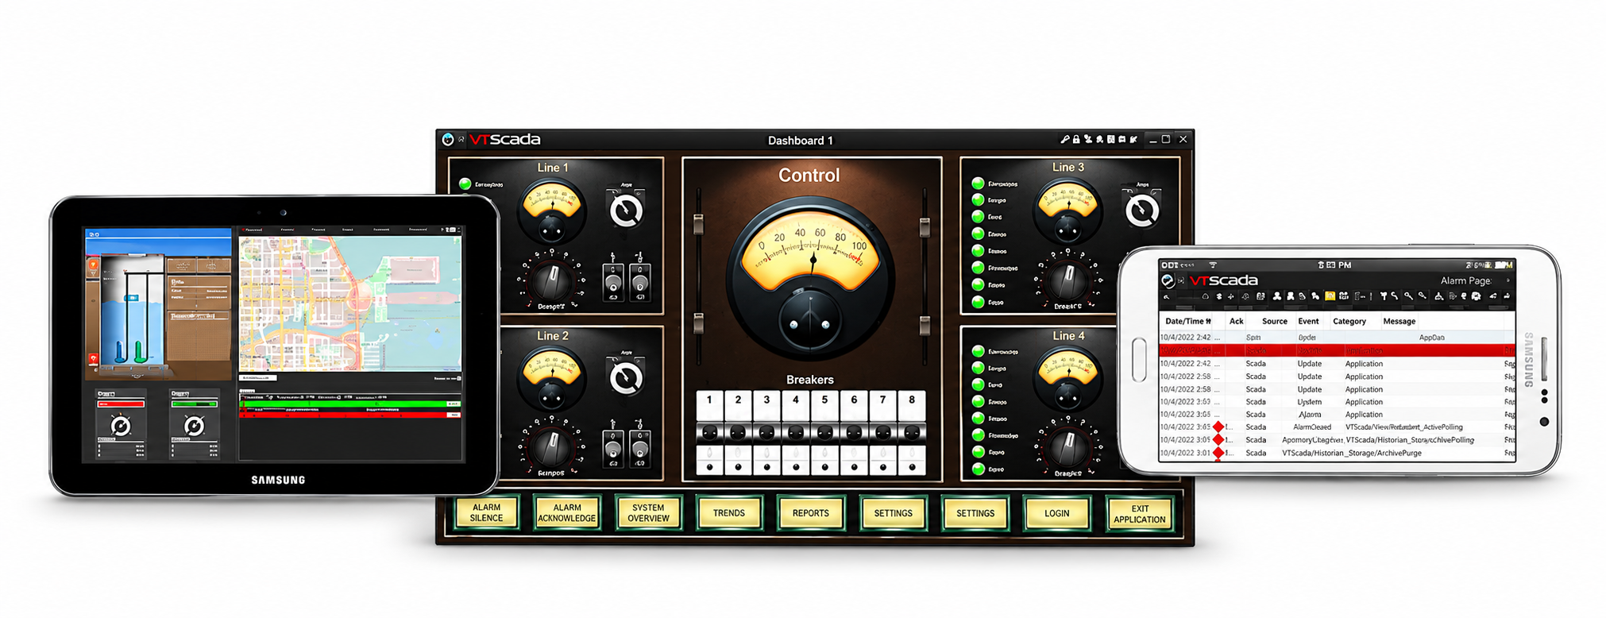Click the Source column header on the phone
Viewport: 1606px width, 618px height.
(x=1274, y=321)
